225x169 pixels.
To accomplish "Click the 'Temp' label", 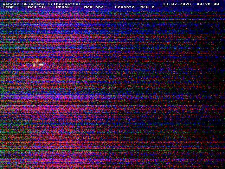I will point(8,7).
